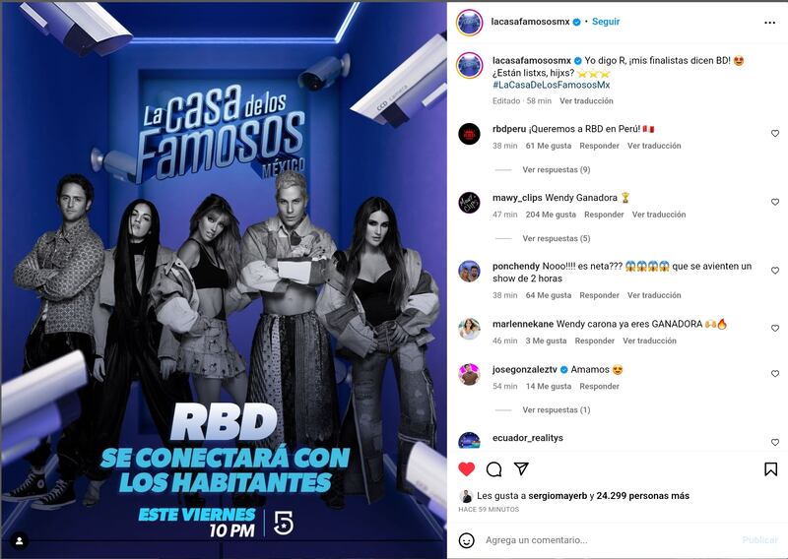
Task: Open the lacasafamososmx profile picture in the header
Action: tap(470, 23)
